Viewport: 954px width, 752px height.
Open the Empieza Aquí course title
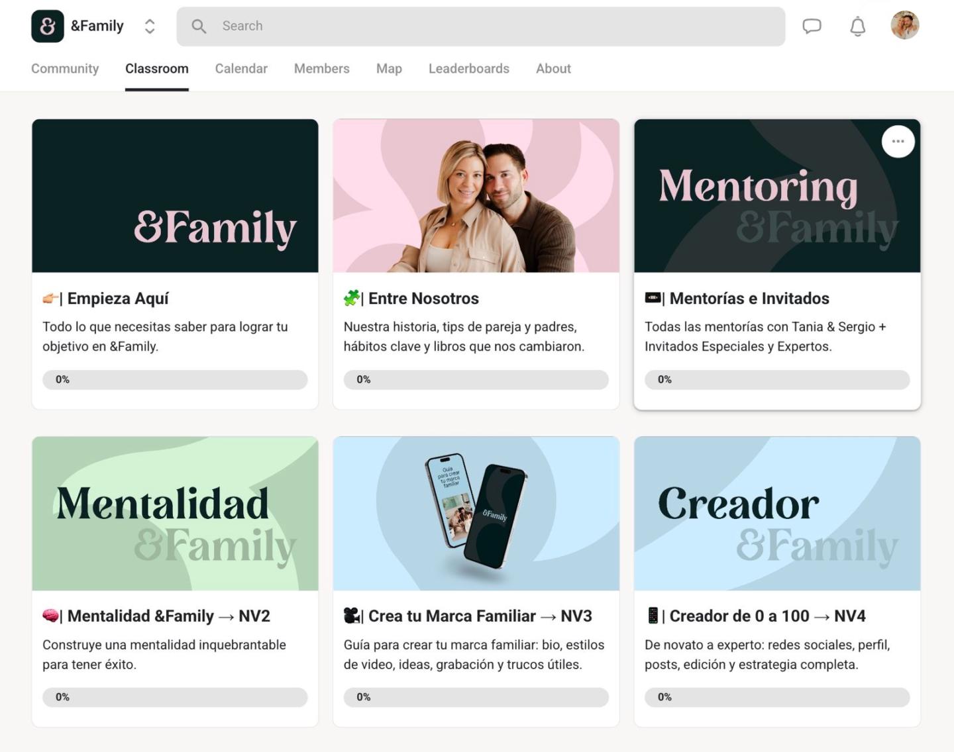pyautogui.click(x=118, y=299)
